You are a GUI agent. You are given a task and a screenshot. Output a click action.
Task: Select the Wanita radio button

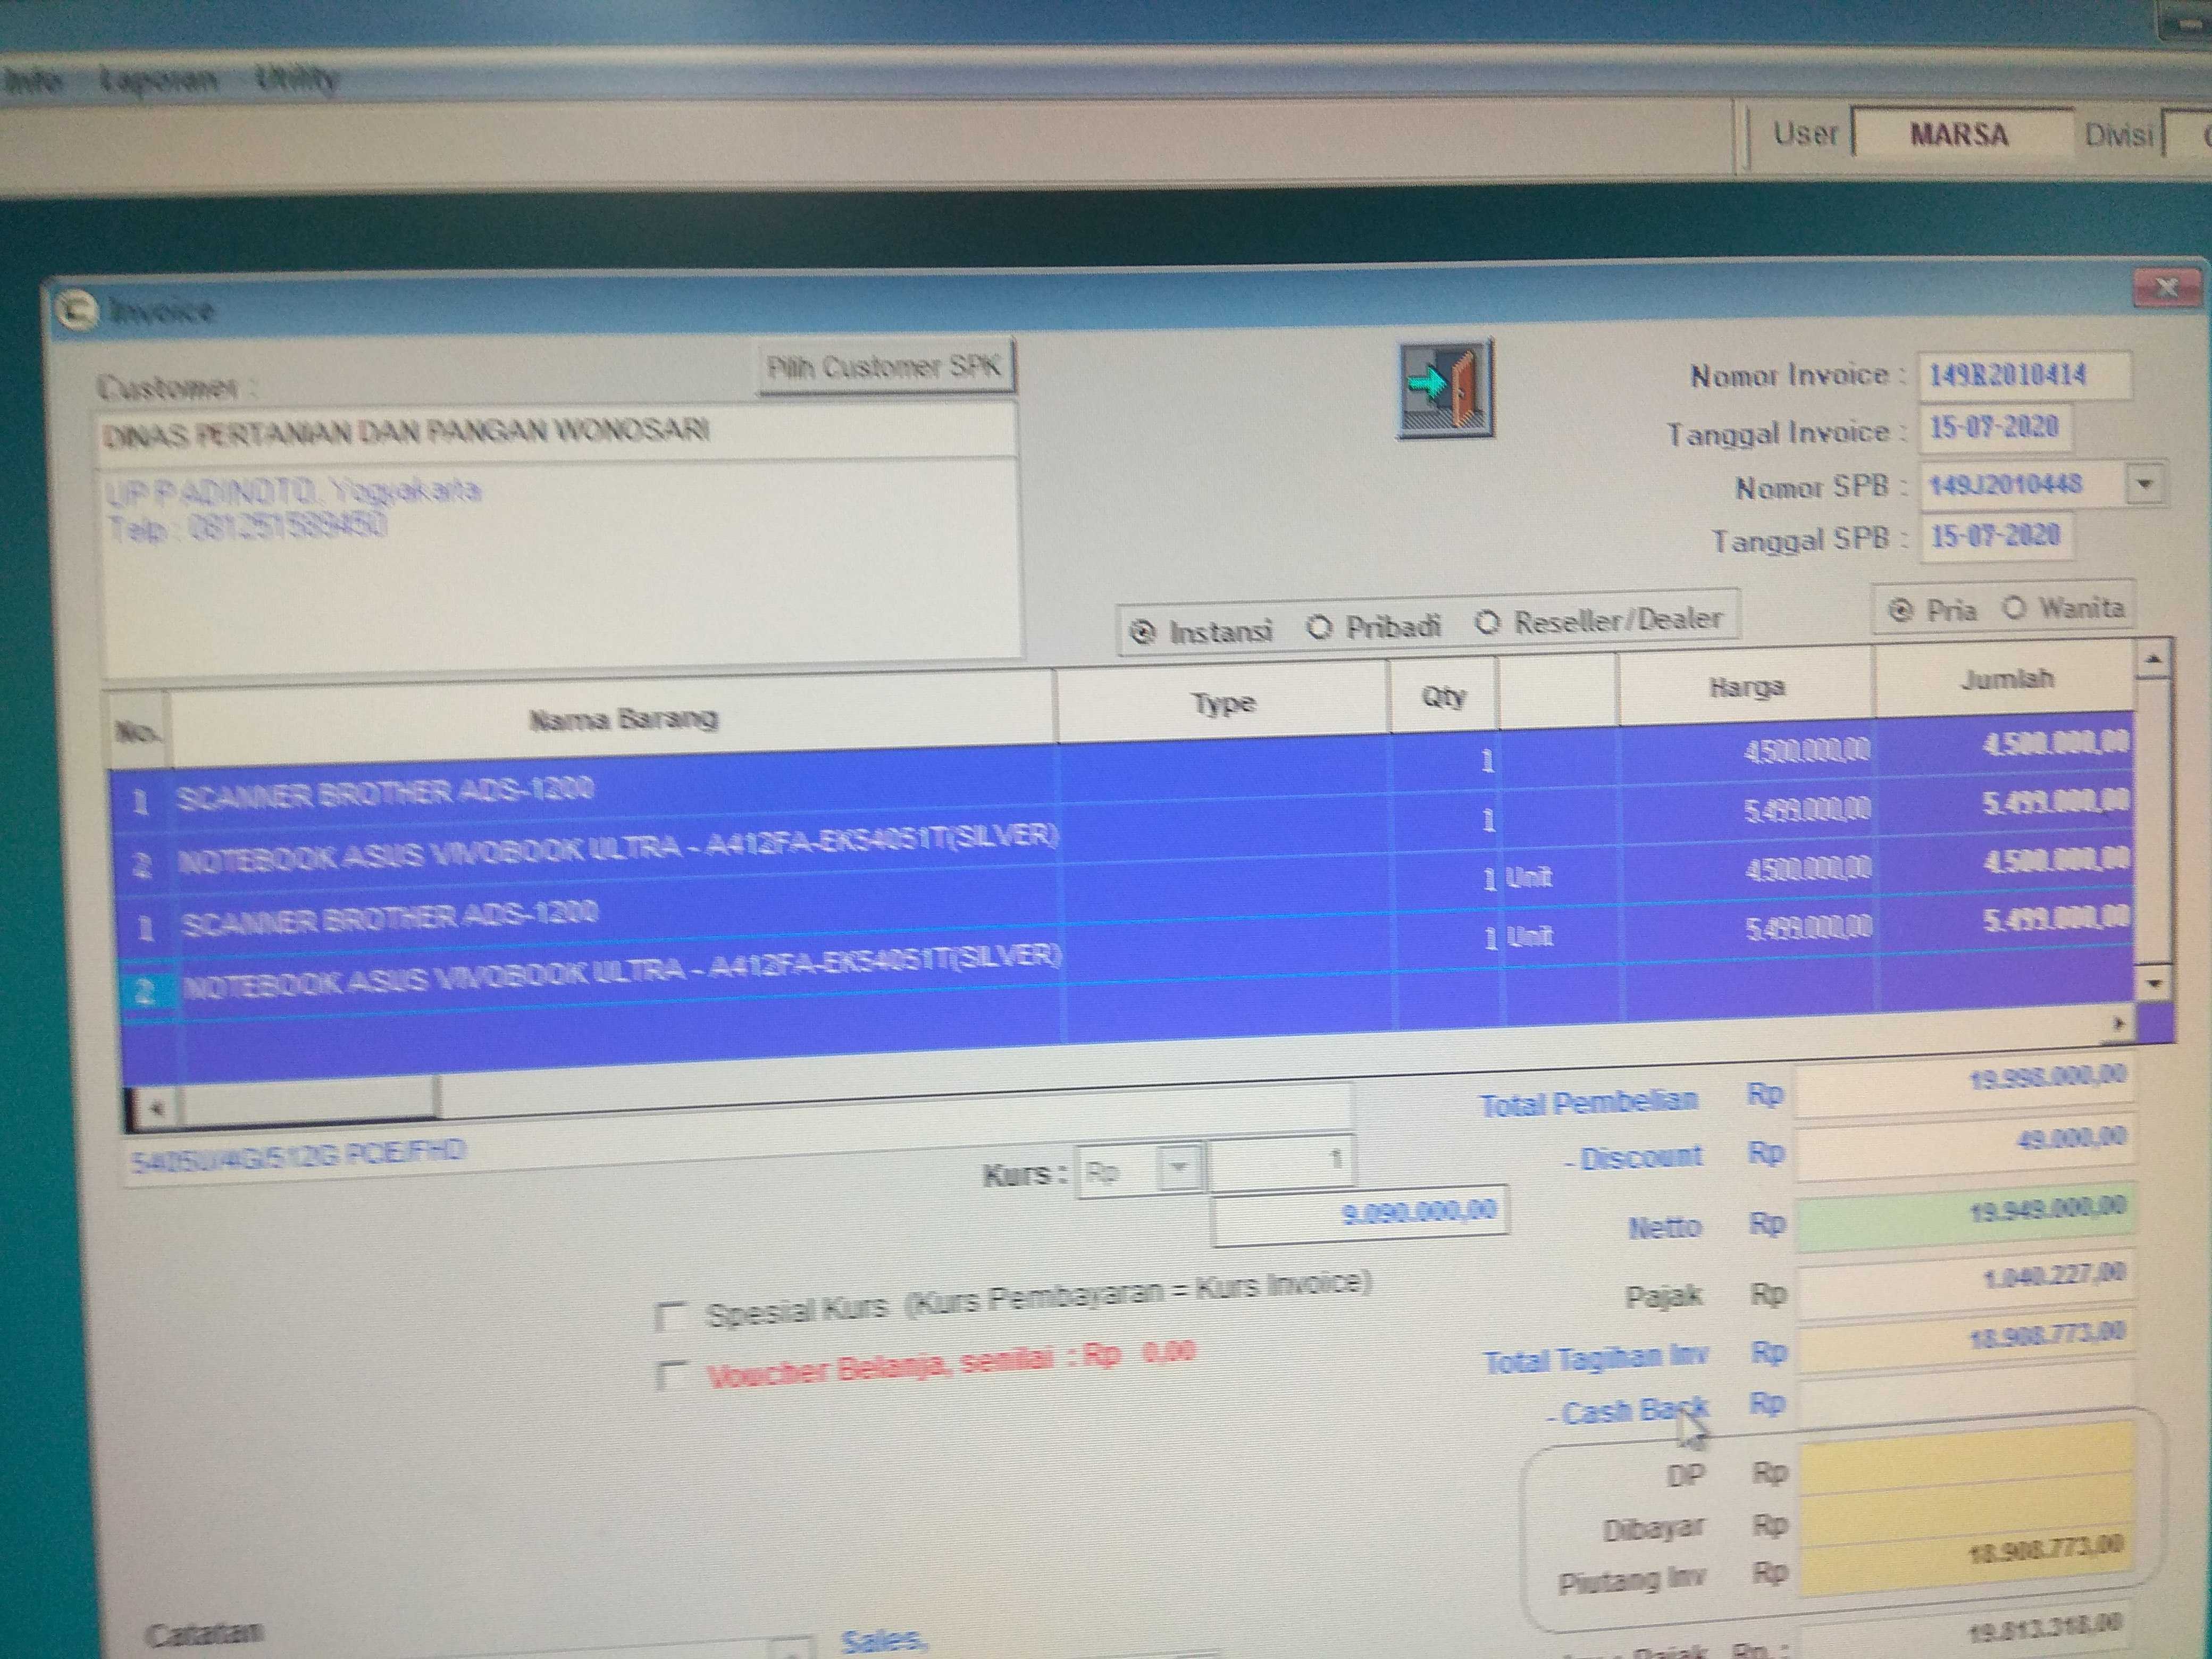coord(2015,608)
